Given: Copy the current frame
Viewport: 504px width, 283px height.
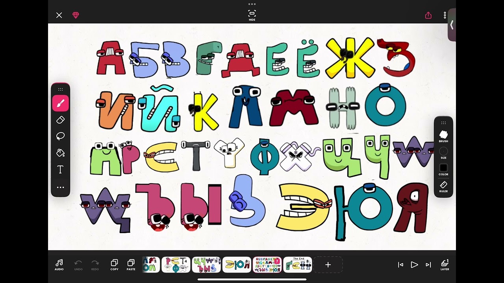Looking at the screenshot, I should point(115,265).
